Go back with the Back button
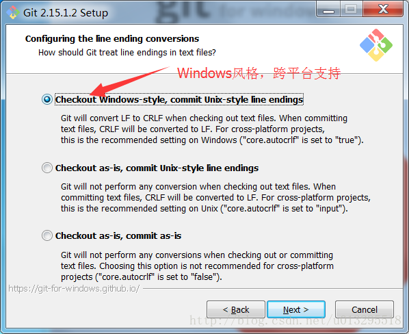 tap(236, 309)
